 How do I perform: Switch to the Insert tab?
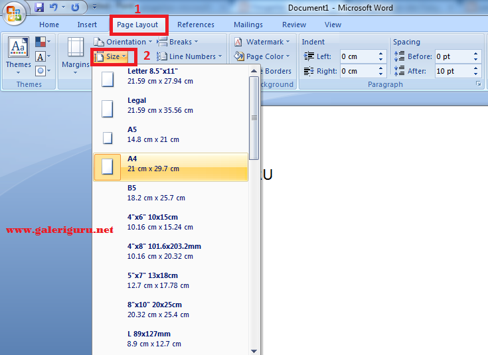click(x=87, y=25)
